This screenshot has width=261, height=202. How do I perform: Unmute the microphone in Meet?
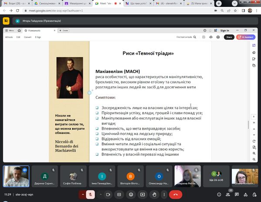[x=90, y=195]
